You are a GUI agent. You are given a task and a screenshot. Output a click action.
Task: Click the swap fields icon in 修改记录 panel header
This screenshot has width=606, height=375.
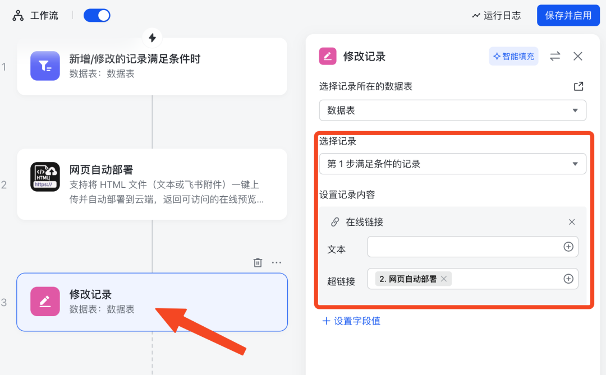coord(556,56)
